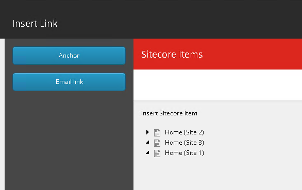Click the Anchor button
This screenshot has width=302, height=190.
(69, 56)
